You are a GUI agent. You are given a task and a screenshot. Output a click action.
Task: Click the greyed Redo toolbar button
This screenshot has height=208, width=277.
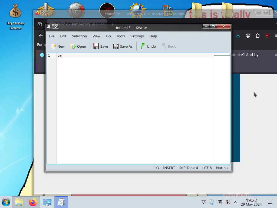click(169, 46)
